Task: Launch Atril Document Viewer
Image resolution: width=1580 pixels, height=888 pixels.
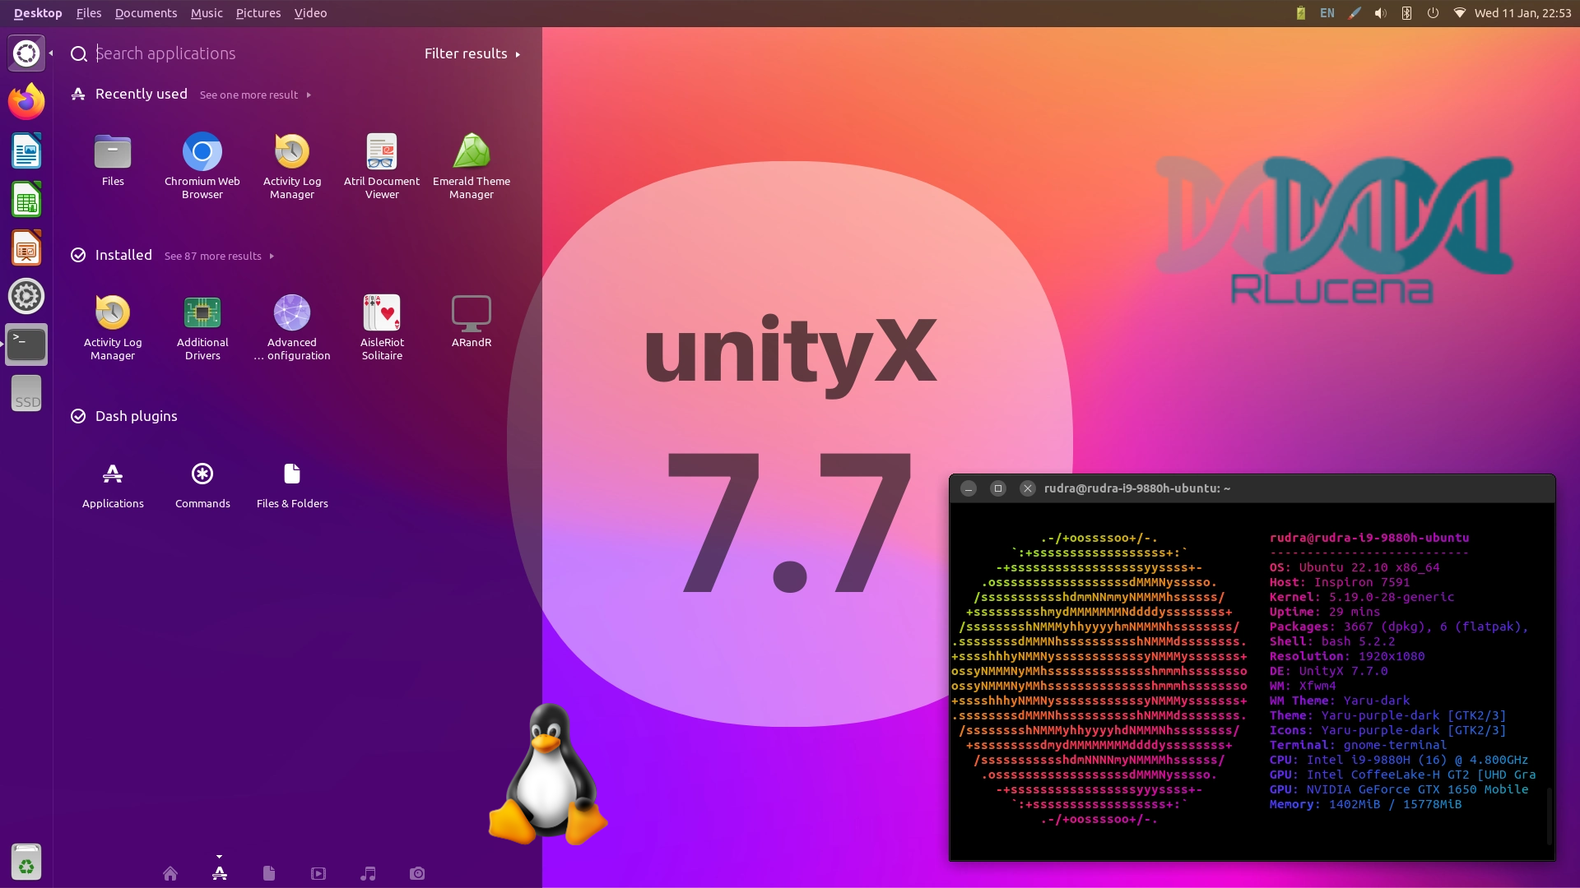Action: pos(382,165)
